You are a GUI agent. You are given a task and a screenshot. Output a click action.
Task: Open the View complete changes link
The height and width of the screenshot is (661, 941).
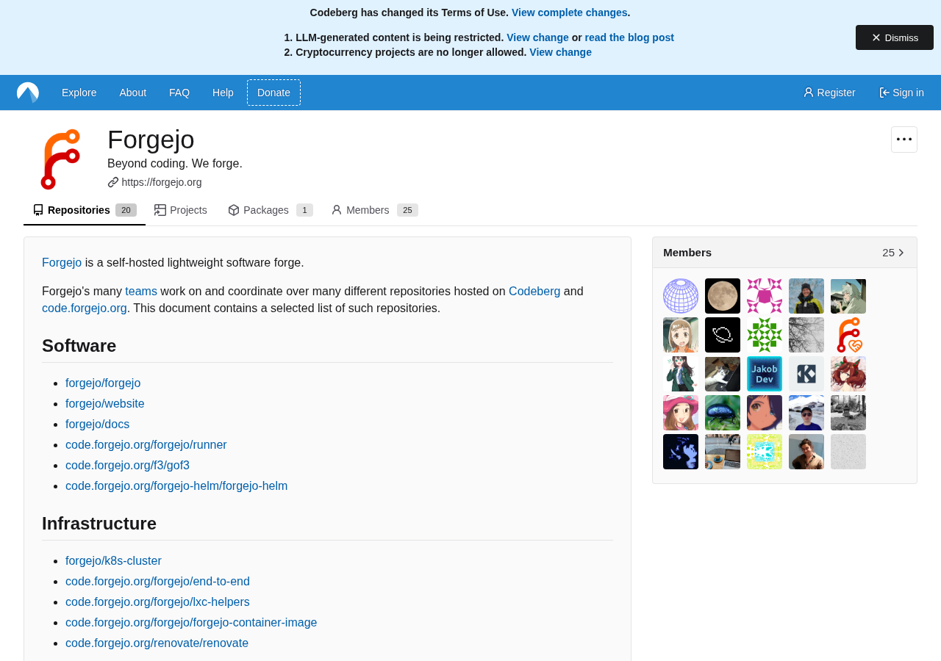pos(570,12)
